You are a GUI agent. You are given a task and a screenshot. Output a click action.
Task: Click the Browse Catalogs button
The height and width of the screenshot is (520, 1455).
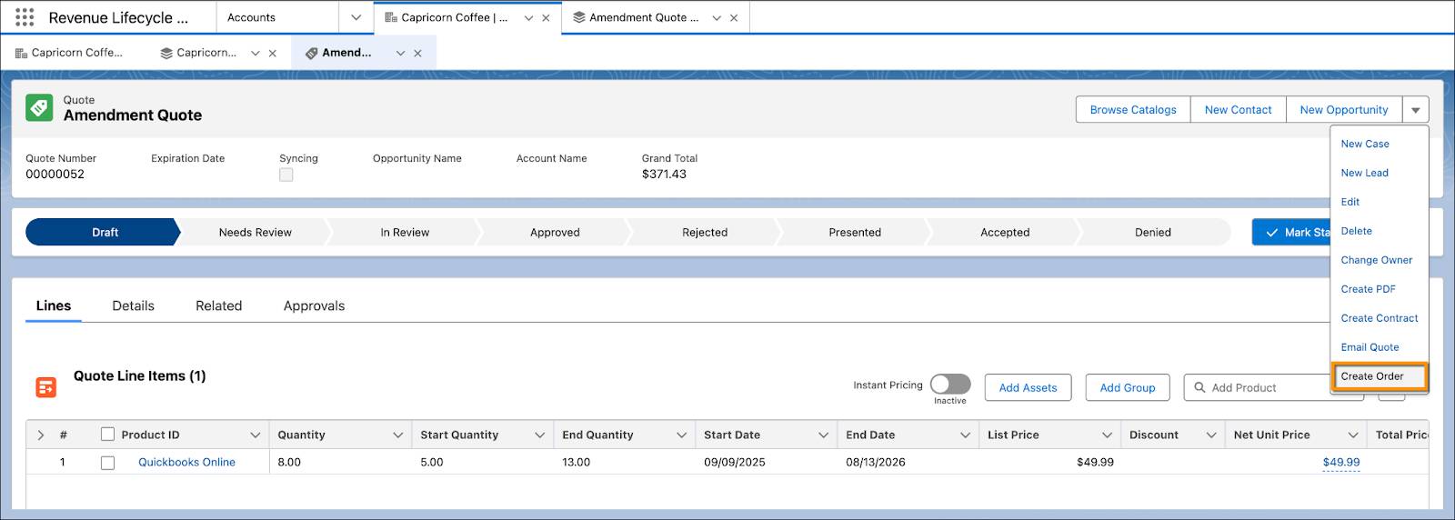(1133, 110)
